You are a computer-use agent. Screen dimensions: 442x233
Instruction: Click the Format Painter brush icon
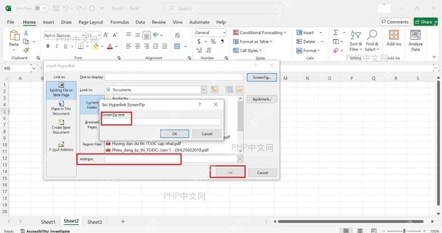pyautogui.click(x=26, y=50)
